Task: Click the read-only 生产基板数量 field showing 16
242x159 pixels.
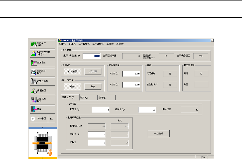Action: coord(131,56)
